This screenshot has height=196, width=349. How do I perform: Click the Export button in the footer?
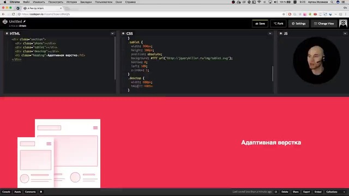coord(306,192)
